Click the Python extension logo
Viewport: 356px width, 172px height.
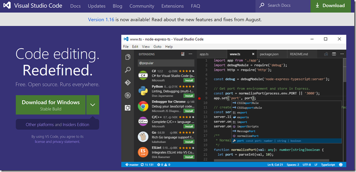coord(143,91)
